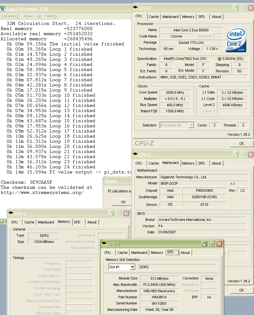254x315 pixels.
Task: Select Memory tab in Mainboard CPU-Z window
Action: (x=188, y=163)
